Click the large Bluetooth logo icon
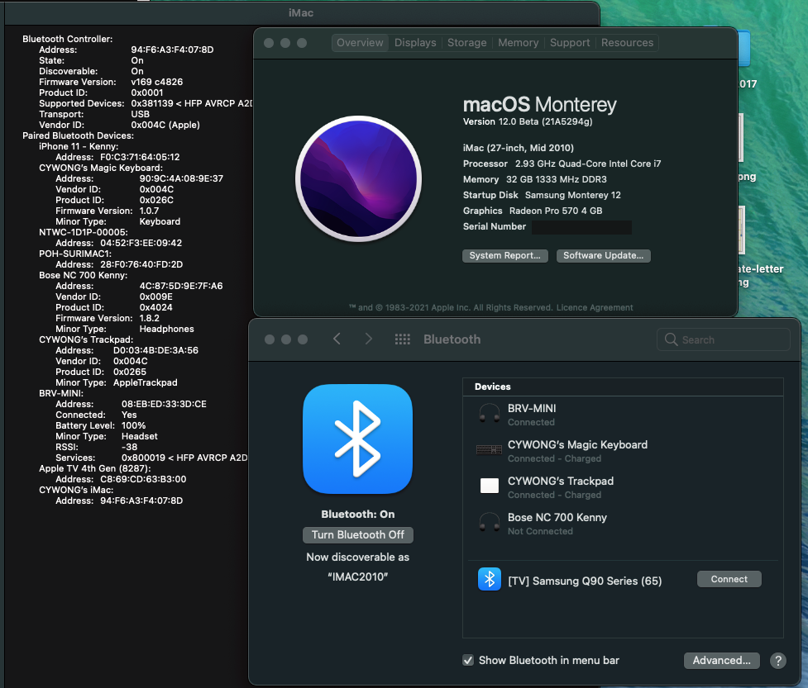 [x=357, y=439]
